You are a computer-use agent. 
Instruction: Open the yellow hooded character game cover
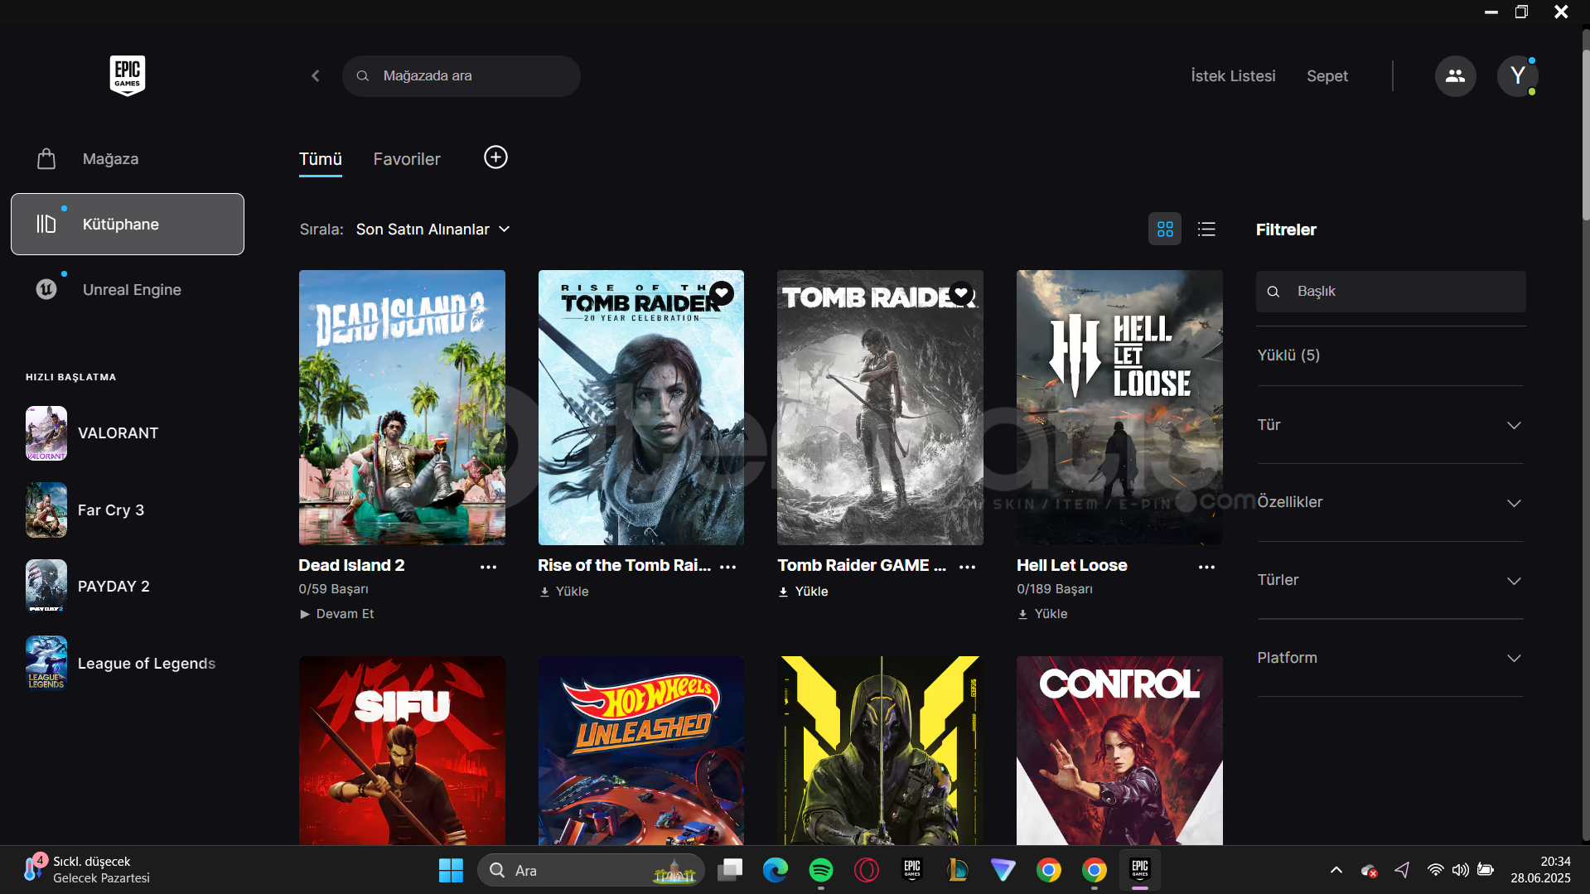coord(880,751)
